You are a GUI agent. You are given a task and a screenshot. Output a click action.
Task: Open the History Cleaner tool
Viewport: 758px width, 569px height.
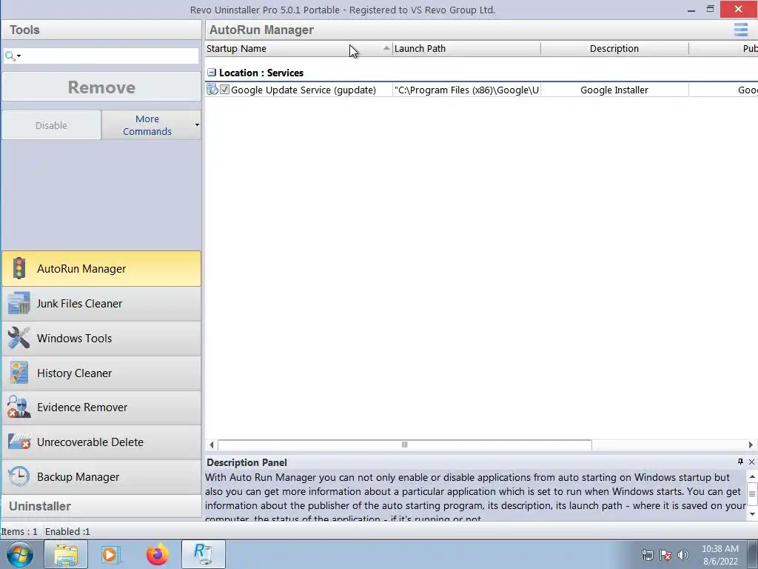pyautogui.click(x=101, y=373)
